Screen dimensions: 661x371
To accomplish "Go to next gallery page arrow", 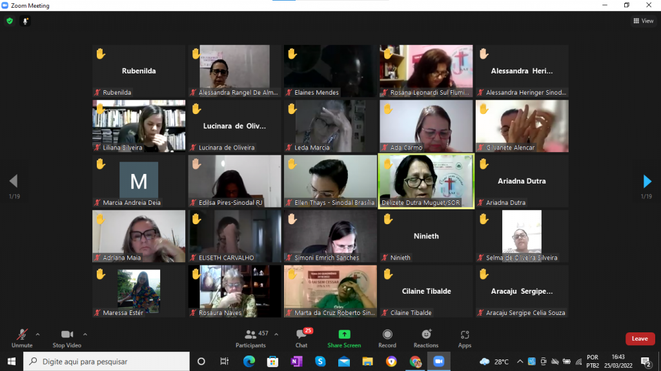I will point(647,181).
